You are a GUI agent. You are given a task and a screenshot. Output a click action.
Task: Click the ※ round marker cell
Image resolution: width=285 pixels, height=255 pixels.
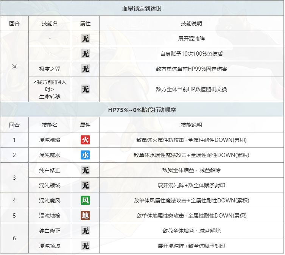(x=14, y=67)
